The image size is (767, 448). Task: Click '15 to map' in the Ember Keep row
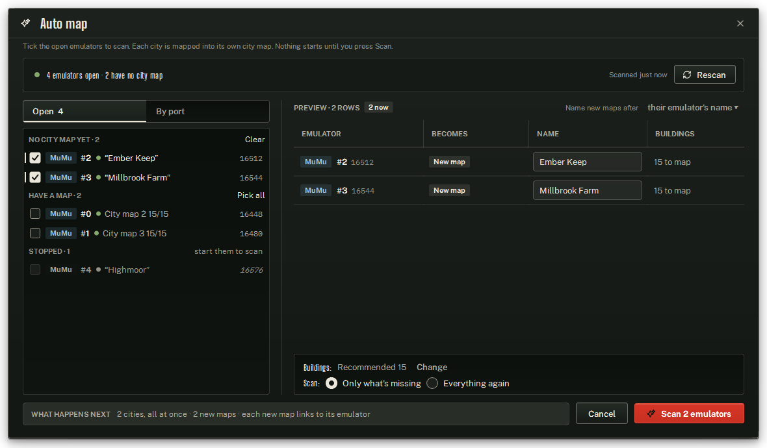[672, 162]
